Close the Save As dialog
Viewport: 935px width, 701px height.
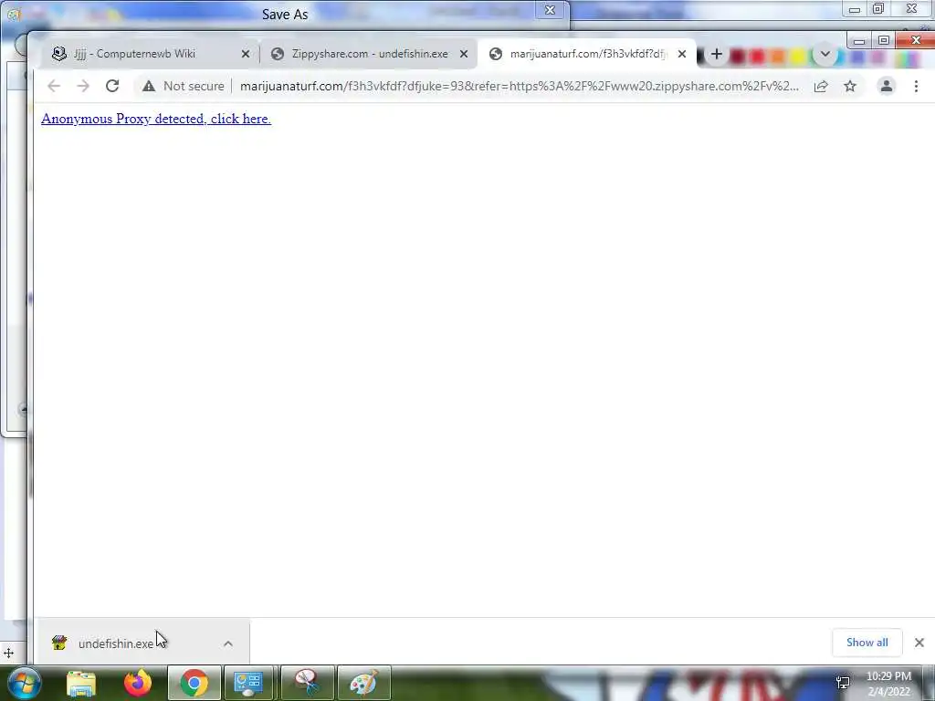click(x=550, y=10)
